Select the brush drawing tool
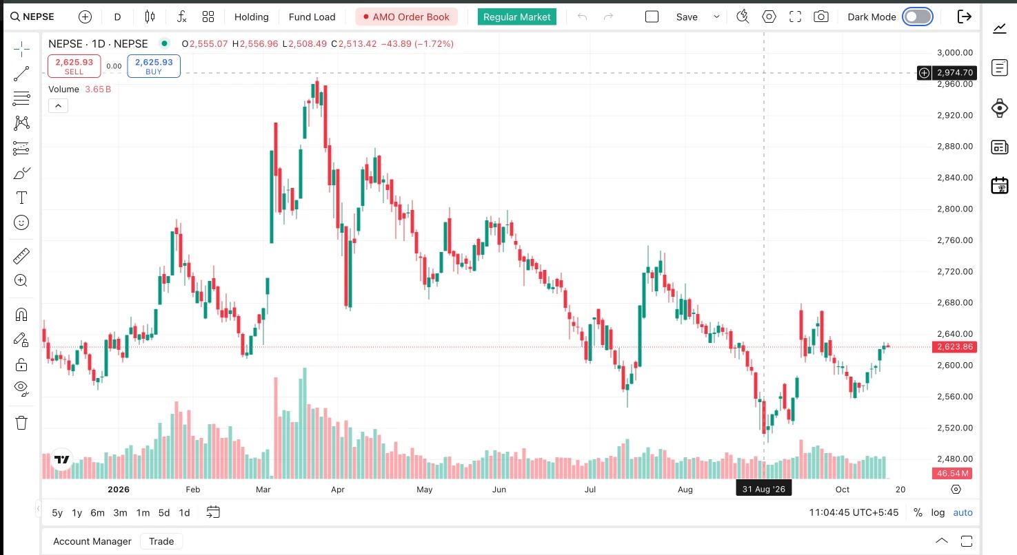Screen dimensions: 1017x555 [x=21, y=173]
